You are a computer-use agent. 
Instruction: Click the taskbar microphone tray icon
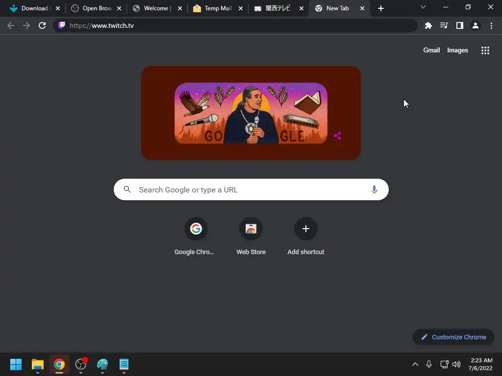click(x=428, y=364)
